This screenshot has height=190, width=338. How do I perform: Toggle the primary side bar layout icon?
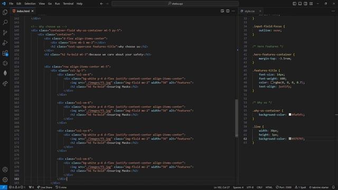pyautogui.click(x=295, y=4)
